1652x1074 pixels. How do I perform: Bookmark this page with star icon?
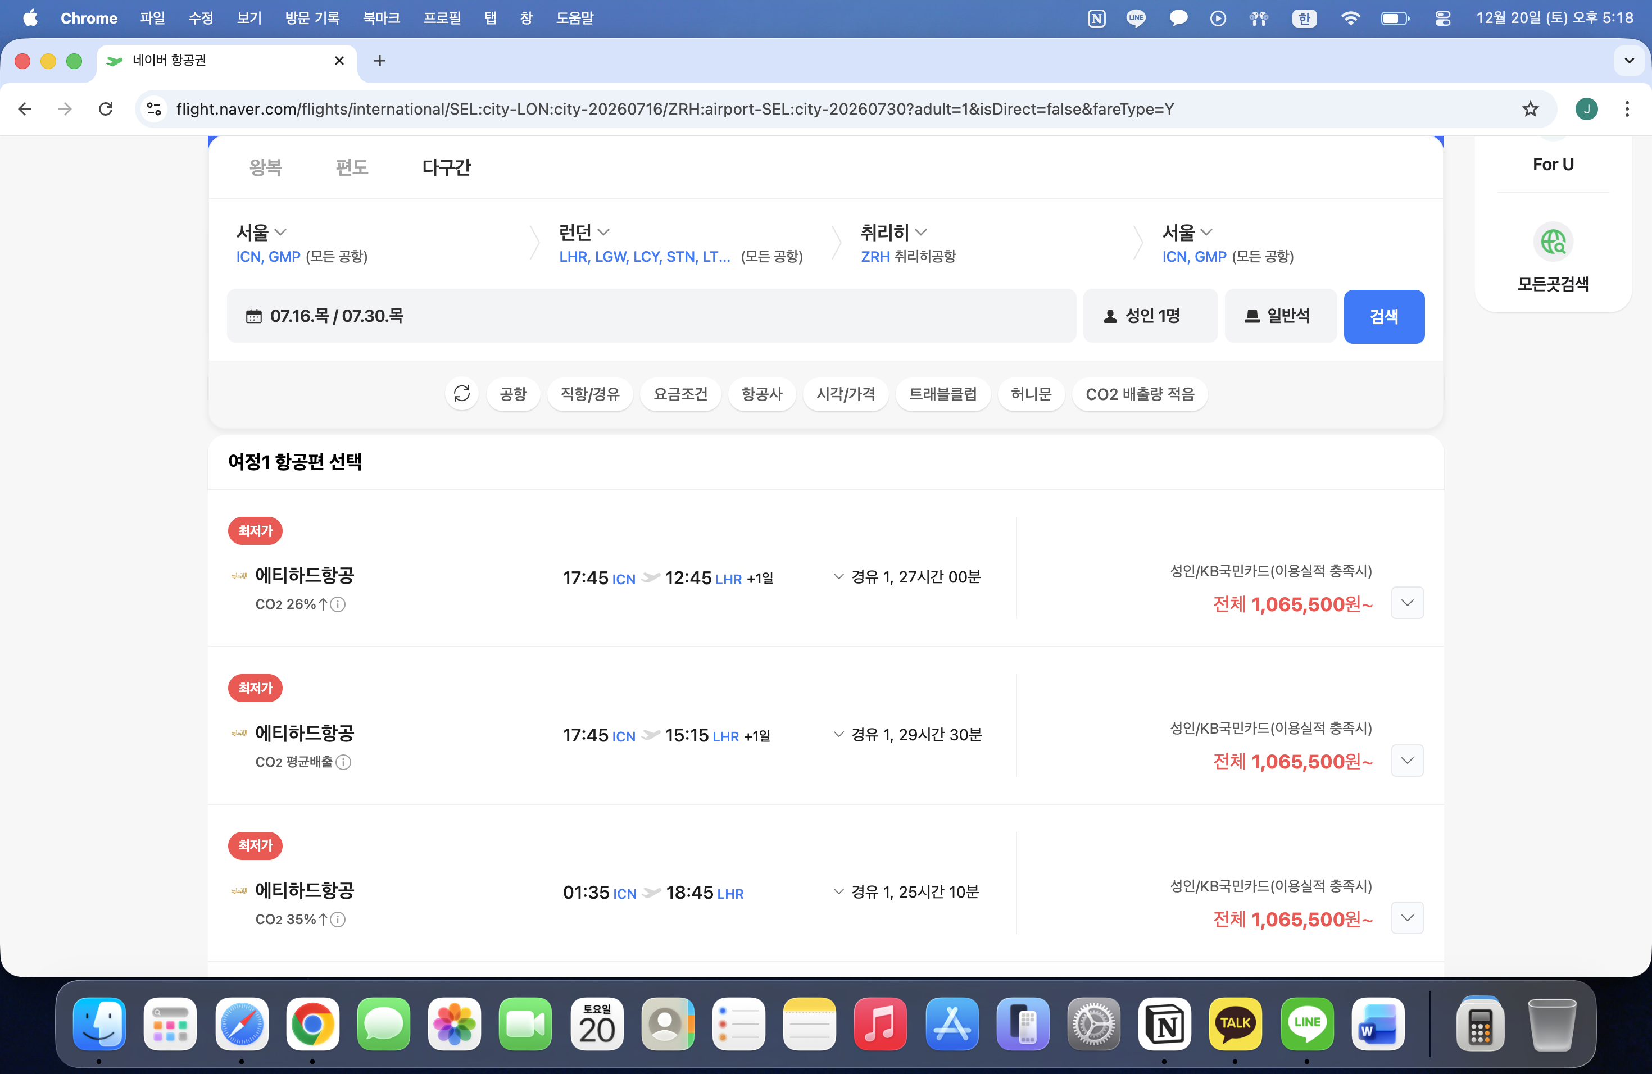coord(1530,109)
